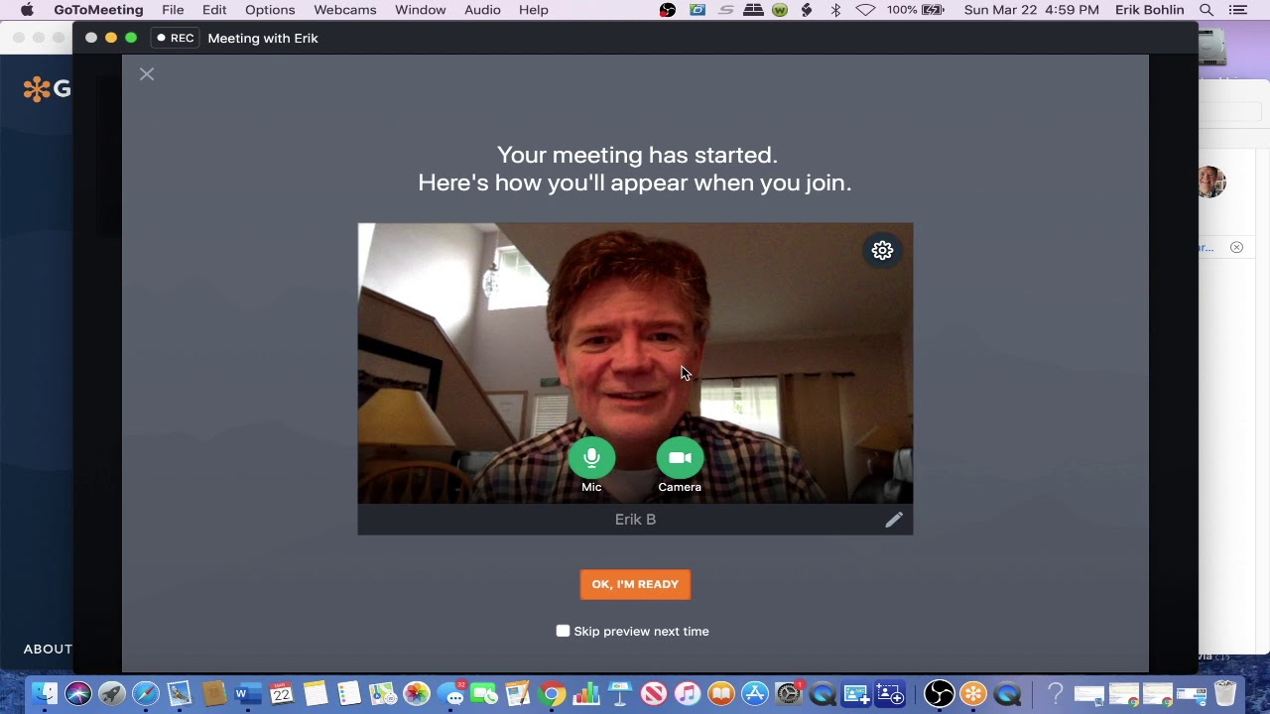Screen dimensions: 1270x714
Task: Click battery 100% indicator
Action: (x=916, y=10)
